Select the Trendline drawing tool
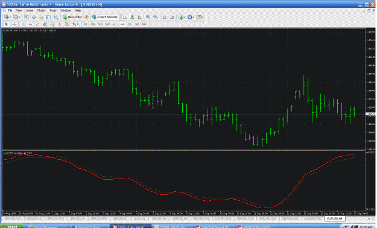 [37, 24]
